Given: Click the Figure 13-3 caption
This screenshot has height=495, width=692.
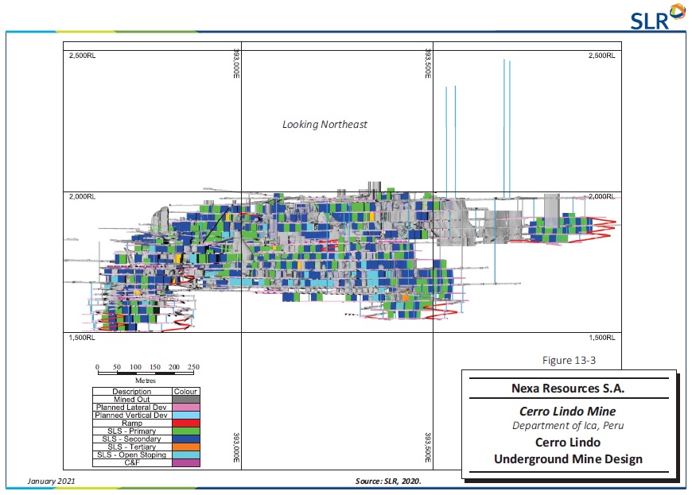Looking at the screenshot, I should (569, 360).
